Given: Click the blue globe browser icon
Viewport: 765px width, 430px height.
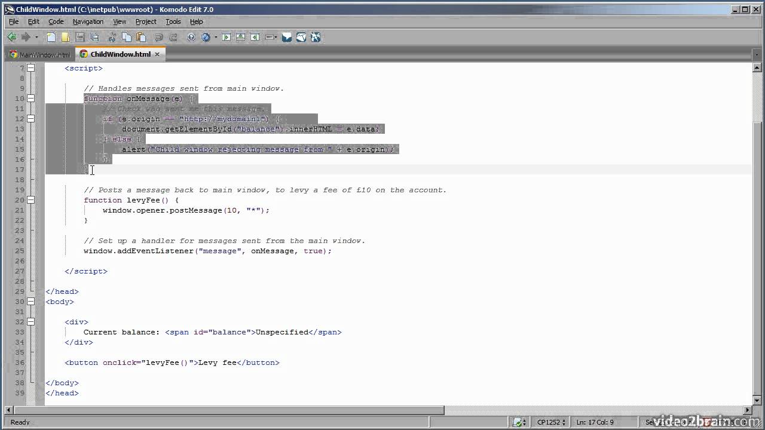Looking at the screenshot, I should [x=206, y=37].
